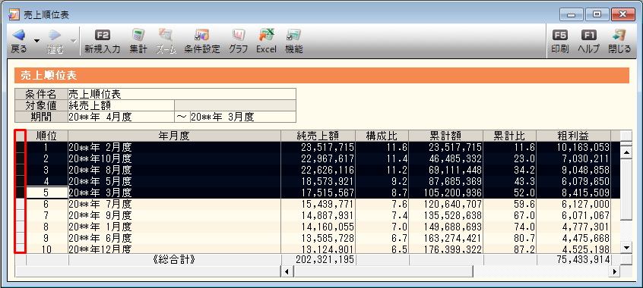Show the グラフ chart icon
Viewport: 643px width, 288px height.
pos(238,35)
